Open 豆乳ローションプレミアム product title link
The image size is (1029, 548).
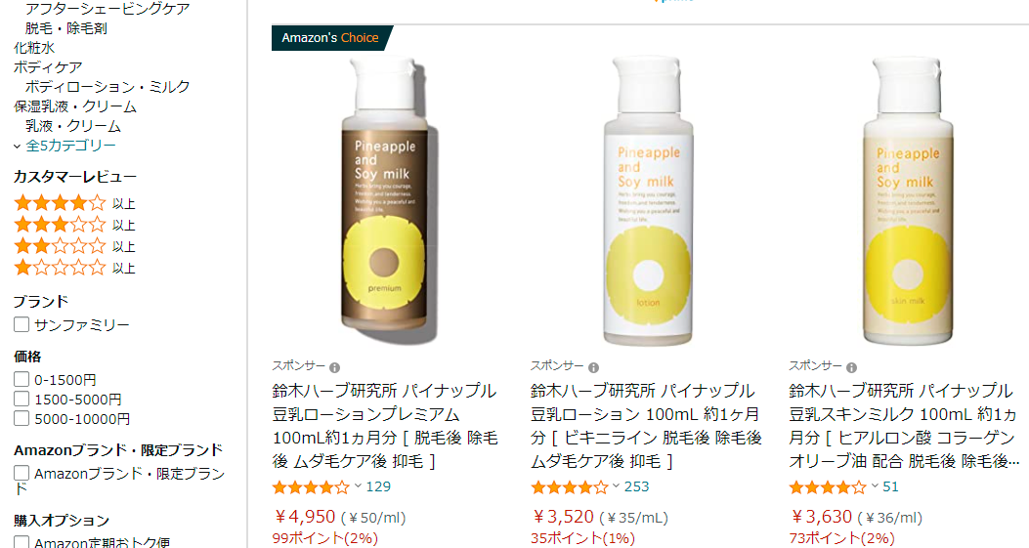385,426
